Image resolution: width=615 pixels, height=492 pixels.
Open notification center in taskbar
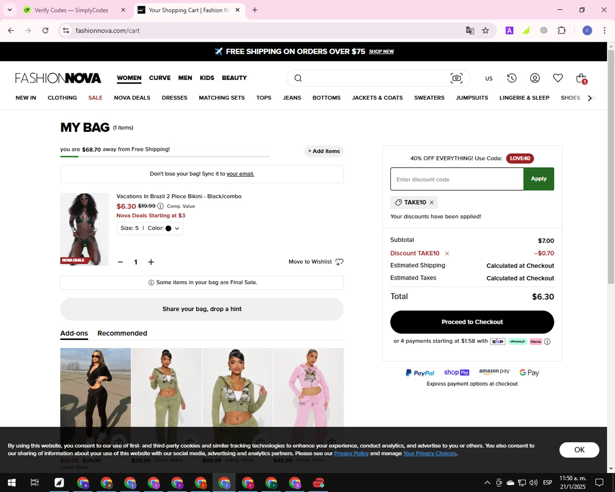coord(599,483)
